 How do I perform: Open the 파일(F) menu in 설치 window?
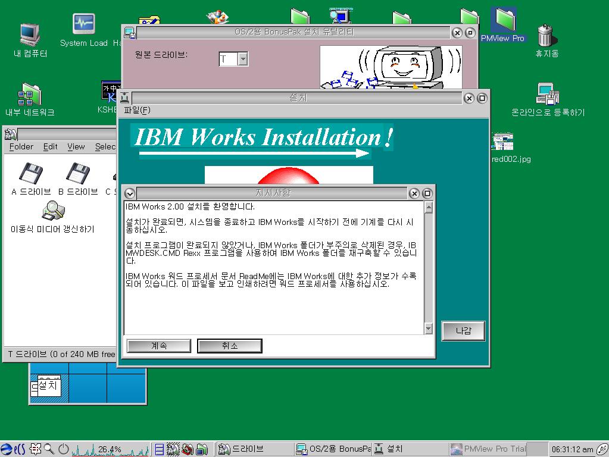pyautogui.click(x=137, y=110)
